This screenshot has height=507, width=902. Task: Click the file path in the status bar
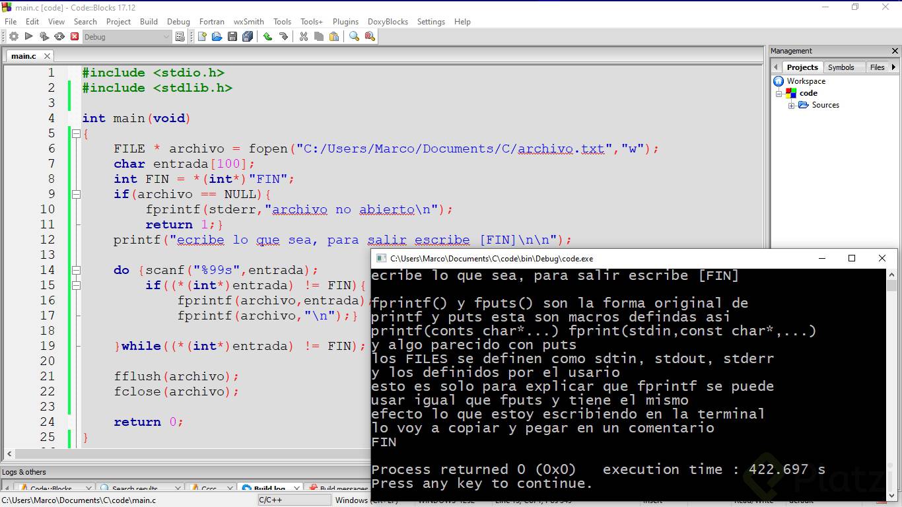[x=79, y=500]
